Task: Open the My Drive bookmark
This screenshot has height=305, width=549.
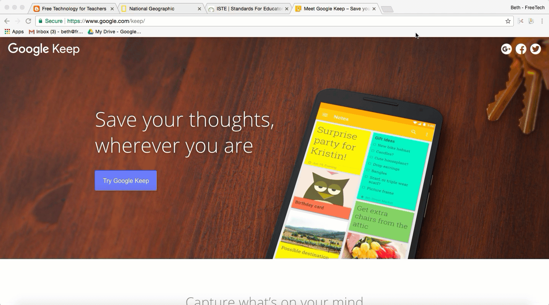Action: (114, 32)
